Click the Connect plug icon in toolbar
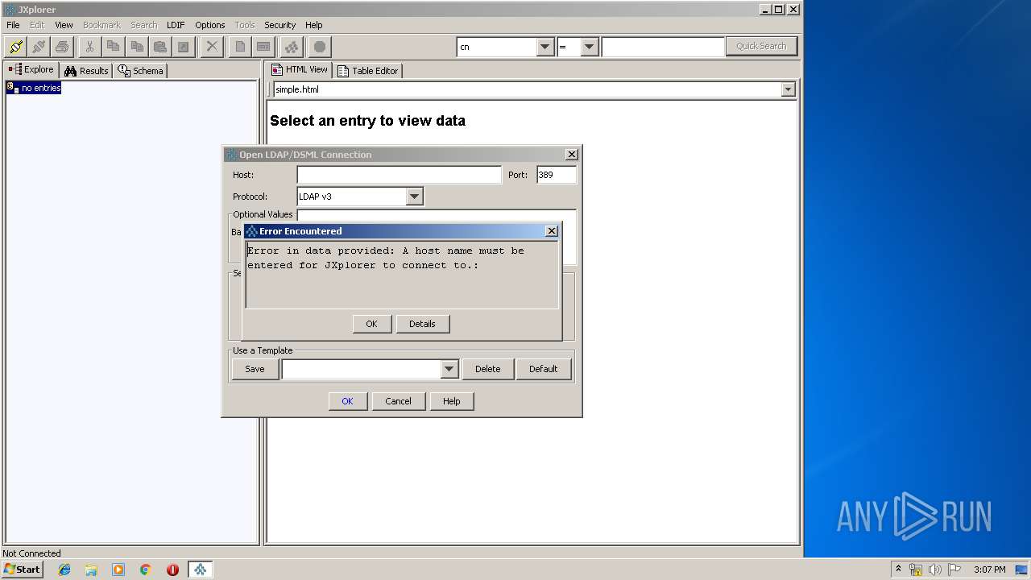The image size is (1031, 580). [15, 47]
